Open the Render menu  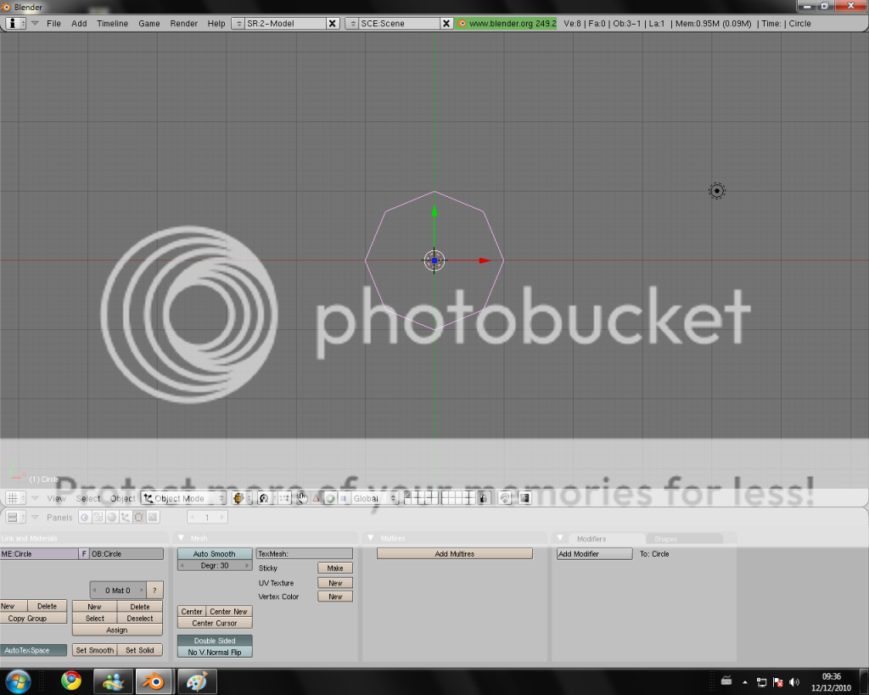pyautogui.click(x=184, y=23)
